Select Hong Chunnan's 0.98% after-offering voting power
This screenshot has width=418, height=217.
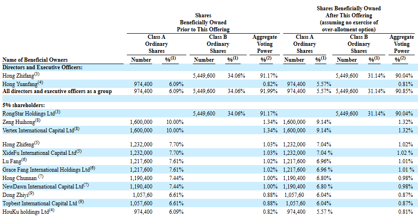coord(405,178)
